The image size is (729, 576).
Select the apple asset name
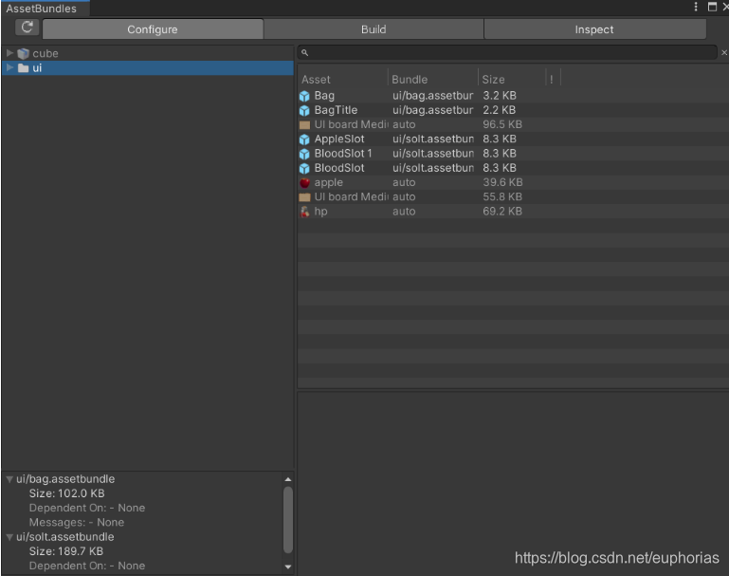(329, 182)
